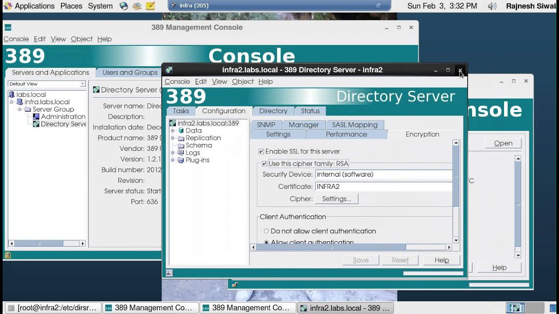Click the Directory Server icon in Console tree
Viewport: 559px width, 314px height.
pyautogui.click(x=36, y=124)
